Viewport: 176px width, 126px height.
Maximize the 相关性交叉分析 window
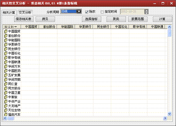coord(163,3)
